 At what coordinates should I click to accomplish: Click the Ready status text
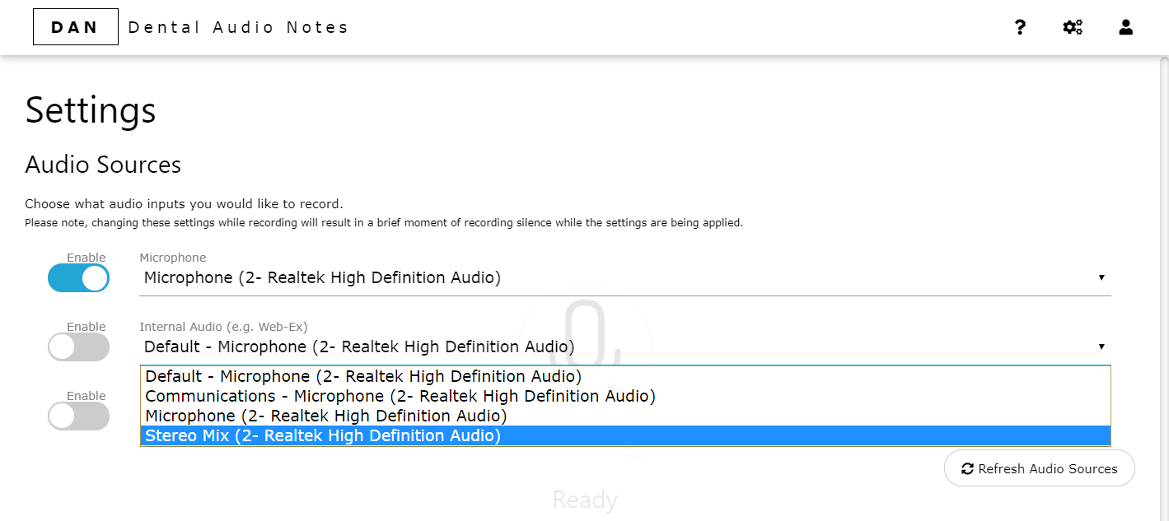[585, 500]
